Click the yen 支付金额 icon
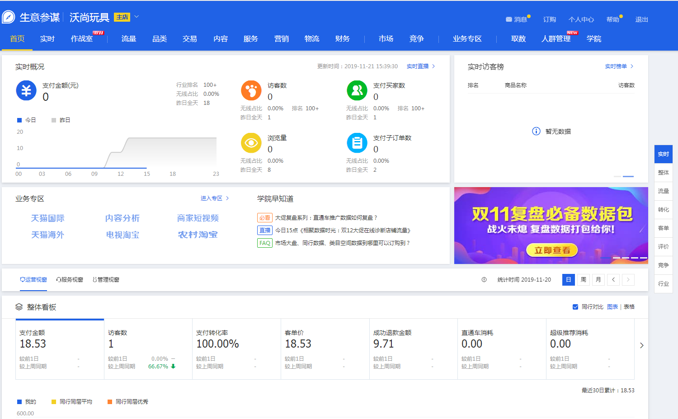The height and width of the screenshot is (419, 678). 26,90
